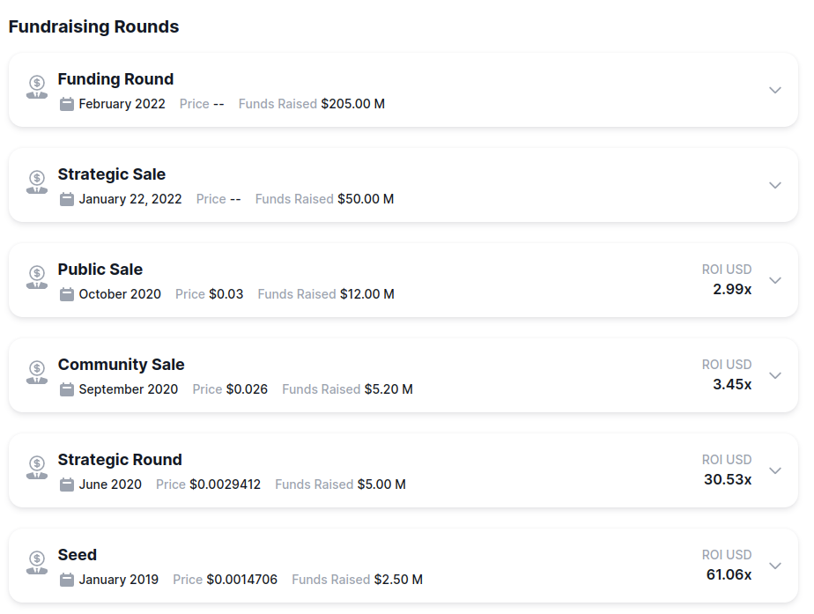Click the investor icon beside Funding Round
The height and width of the screenshot is (614, 814).
click(x=37, y=86)
